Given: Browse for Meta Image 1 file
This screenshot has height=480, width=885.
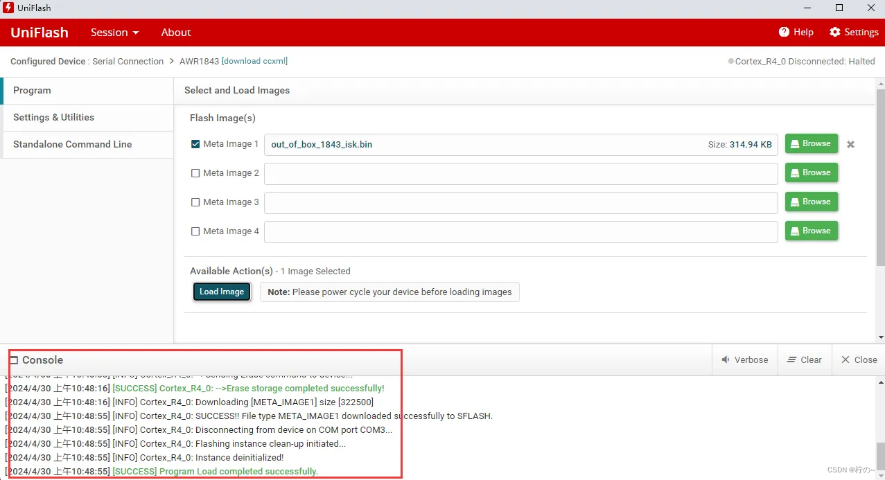Looking at the screenshot, I should pos(812,143).
